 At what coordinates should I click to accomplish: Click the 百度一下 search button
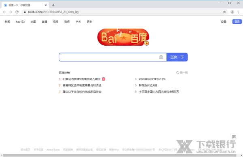[x=177, y=57]
